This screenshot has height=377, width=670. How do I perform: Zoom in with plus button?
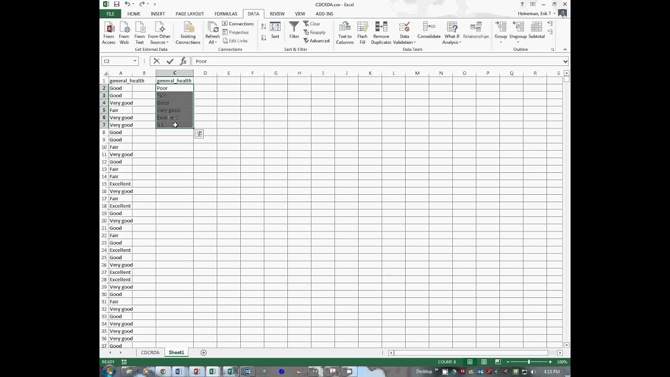point(550,362)
